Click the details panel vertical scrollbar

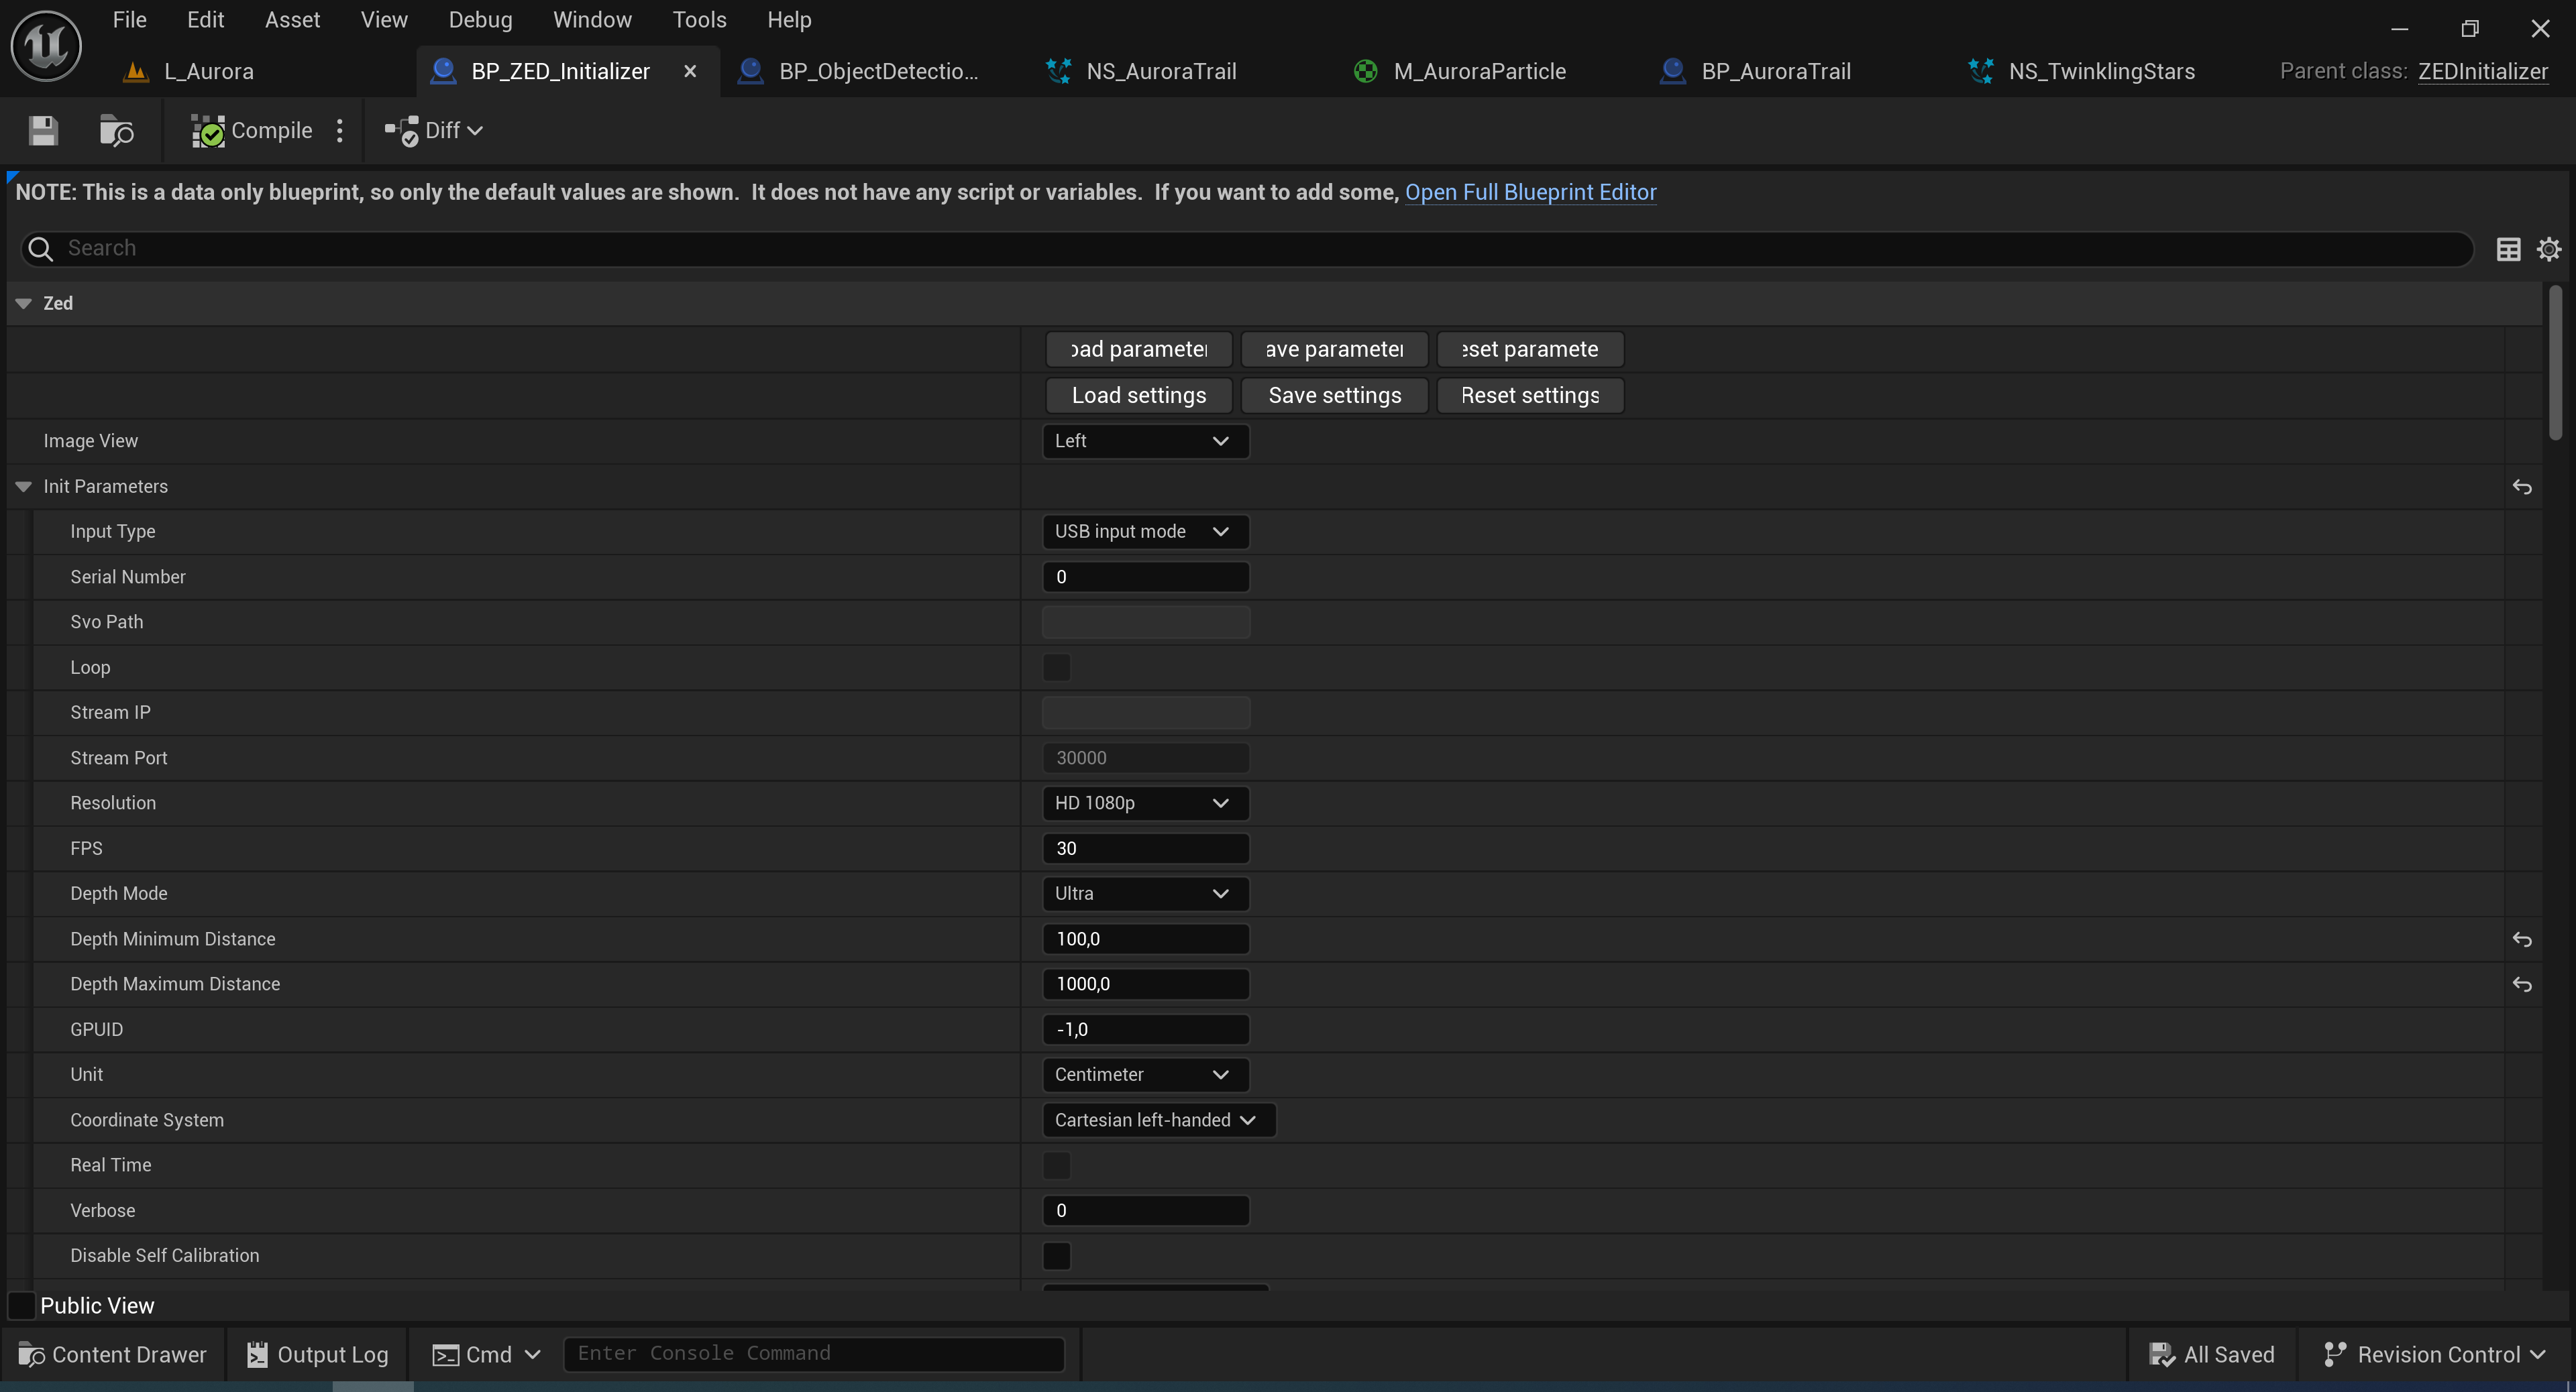(2556, 363)
